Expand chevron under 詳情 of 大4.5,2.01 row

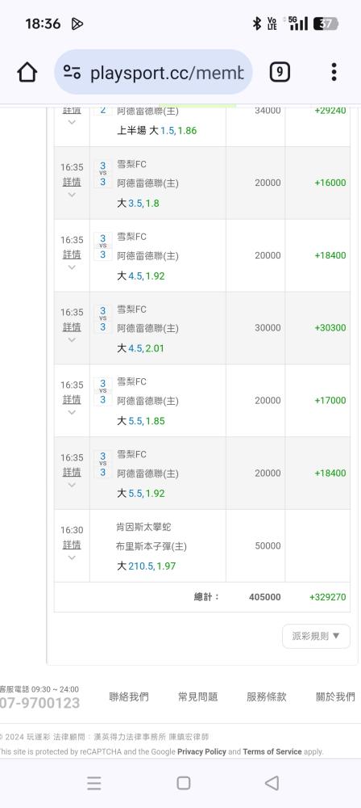click(72, 339)
